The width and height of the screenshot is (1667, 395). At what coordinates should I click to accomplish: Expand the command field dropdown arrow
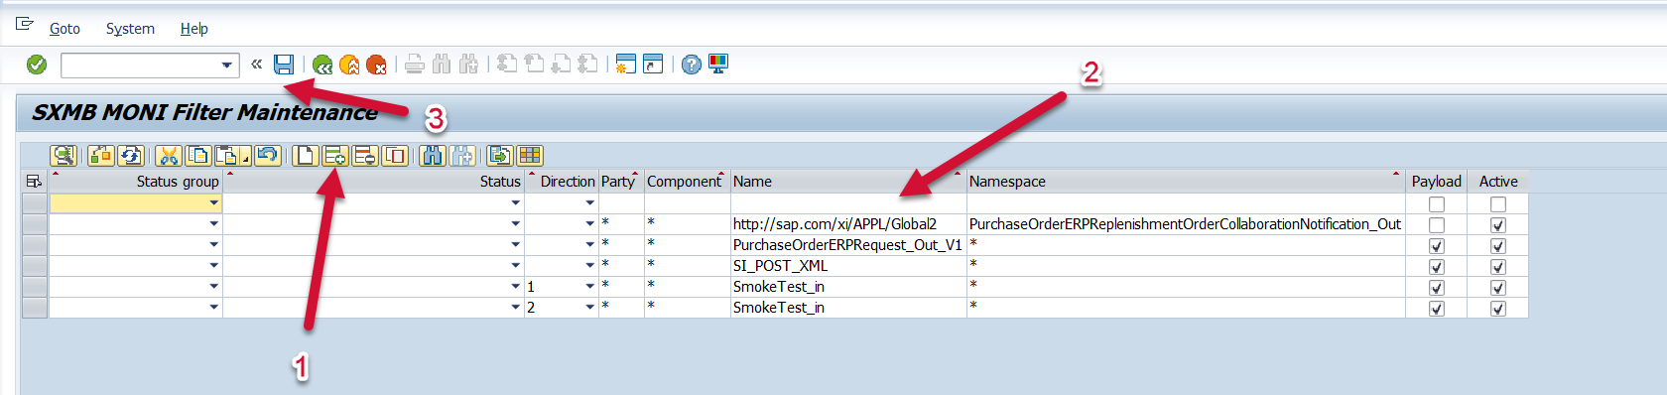[226, 66]
